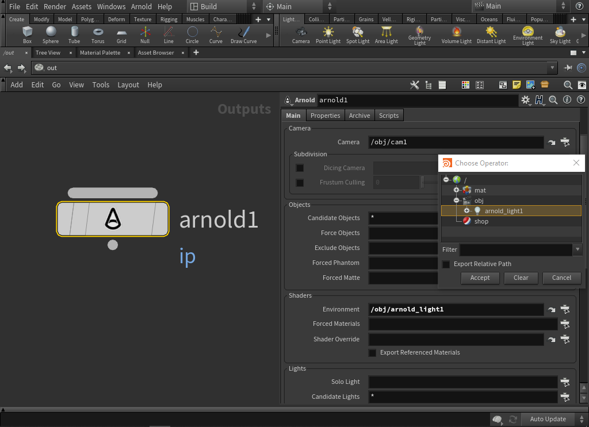
Task: Open the Render menu
Action: point(55,6)
